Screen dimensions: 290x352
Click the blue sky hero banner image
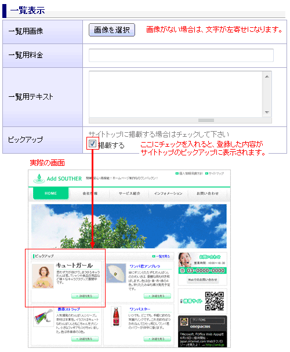pos(129,226)
